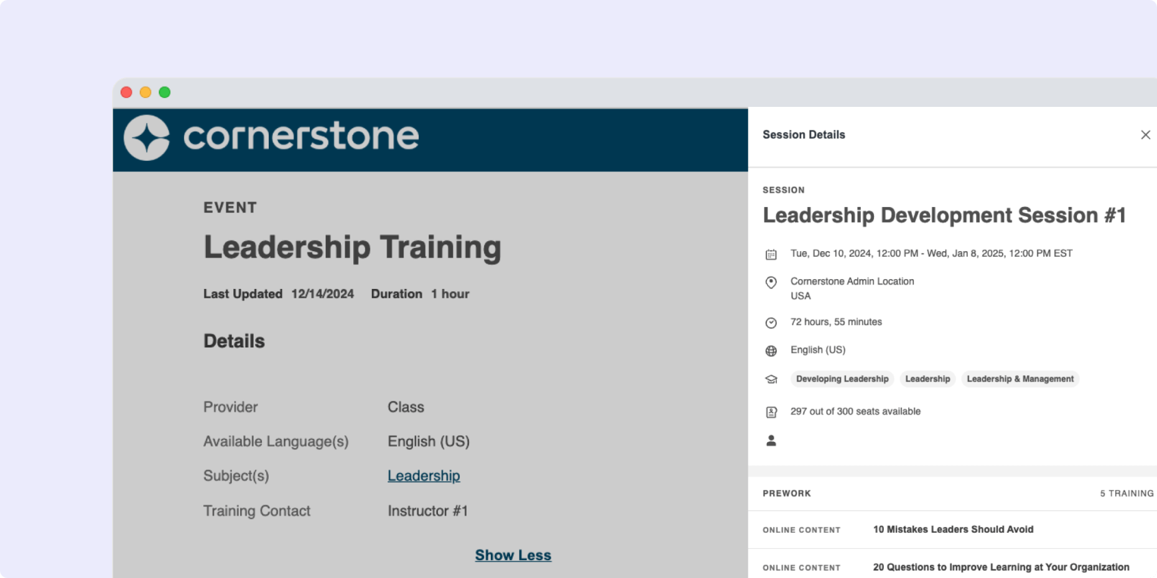Screen dimensions: 1157x578
Task: Open the 10 Mistakes Leaders Should Avoid content
Action: point(952,530)
